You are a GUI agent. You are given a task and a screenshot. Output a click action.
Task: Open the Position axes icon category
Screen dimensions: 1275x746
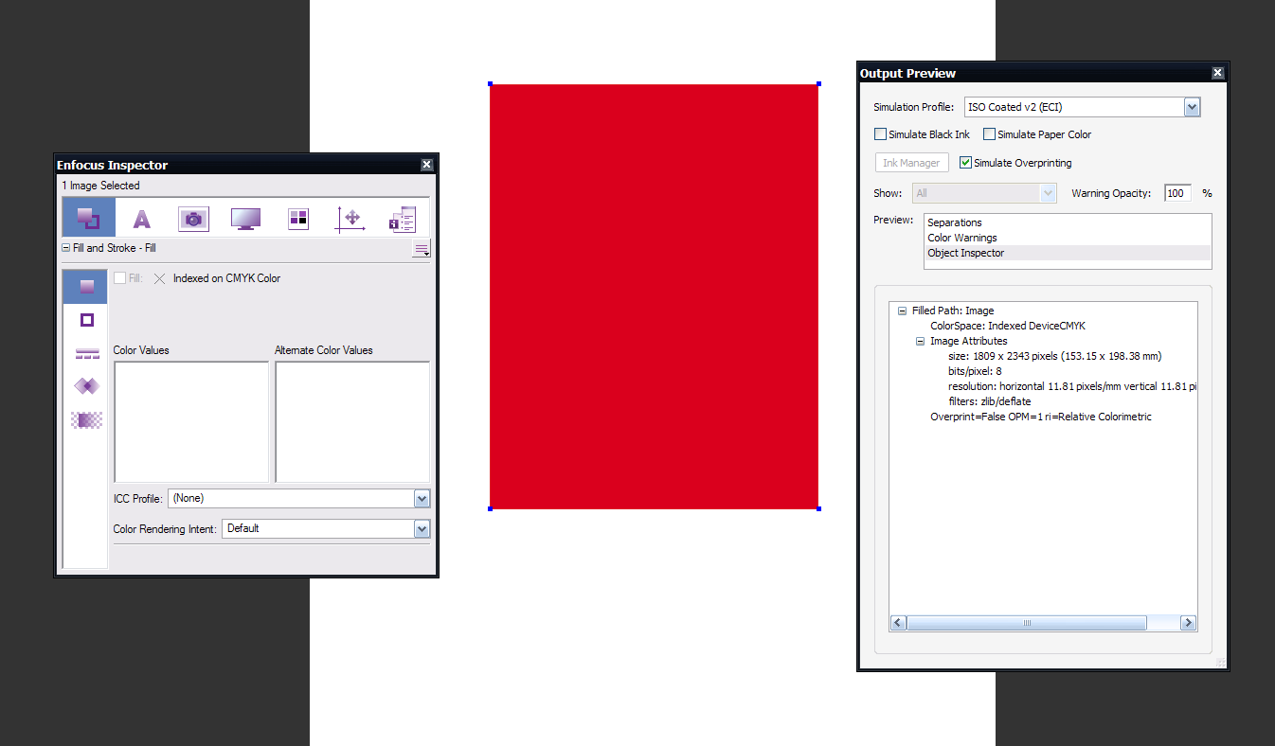[x=350, y=219]
